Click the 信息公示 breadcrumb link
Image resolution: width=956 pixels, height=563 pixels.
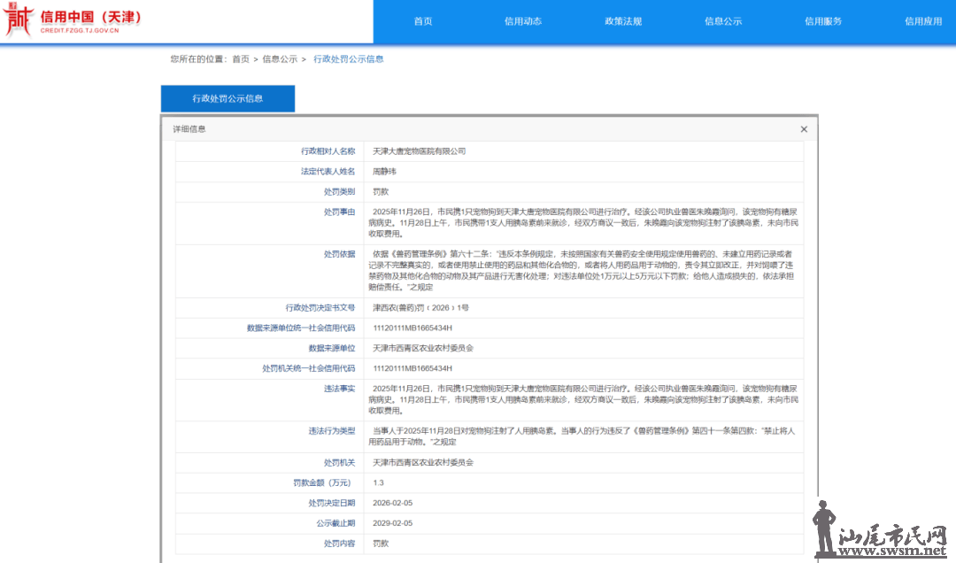280,59
